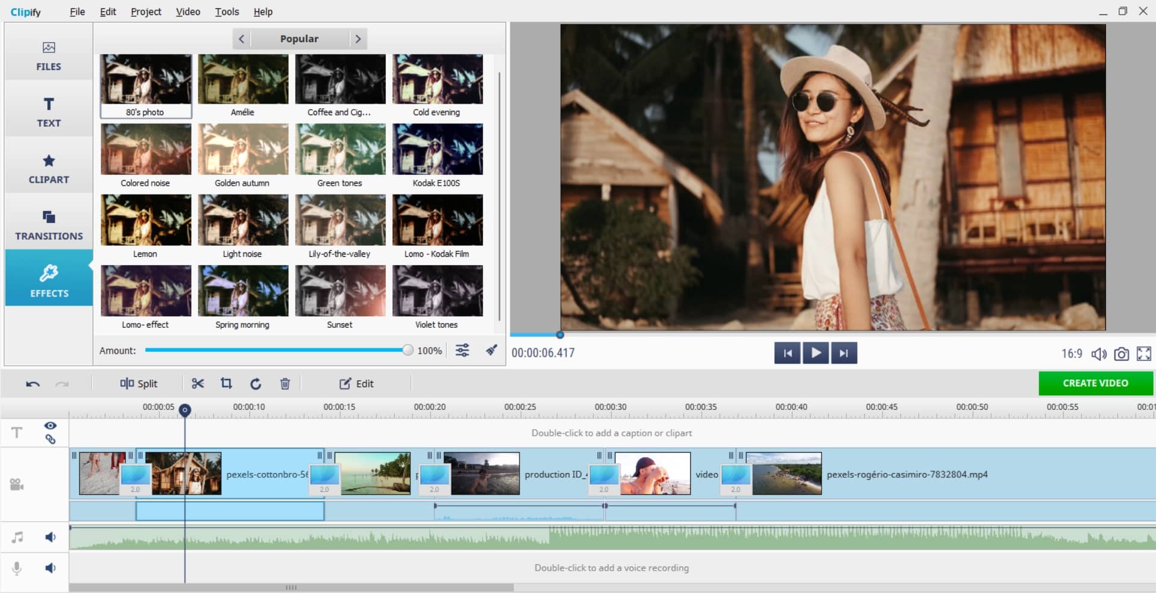Toggle caption track visibility eye icon
Image resolution: width=1156 pixels, height=593 pixels.
[50, 425]
